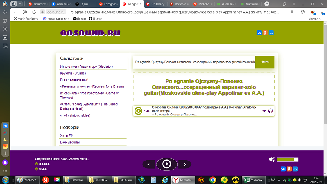
Task: Click the headphones icon on the track row
Action: pyautogui.click(x=270, y=111)
